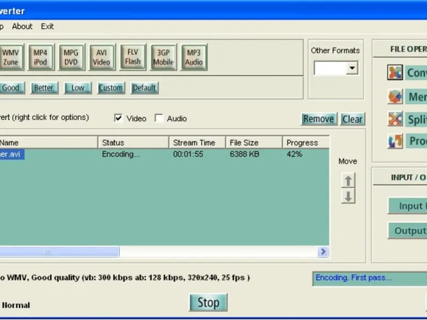Click the Encoding. First pass... status field
Viewport: 427px width, 320px height.
pos(370,278)
